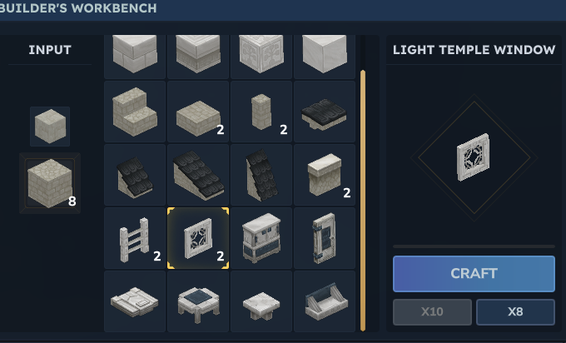Screen dimensions: 566x343
Task: Select the ornate carved white block
Action: tap(261, 57)
